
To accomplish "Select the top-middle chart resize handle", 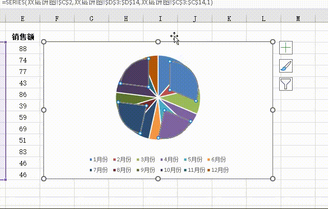I will tap(158, 42).
